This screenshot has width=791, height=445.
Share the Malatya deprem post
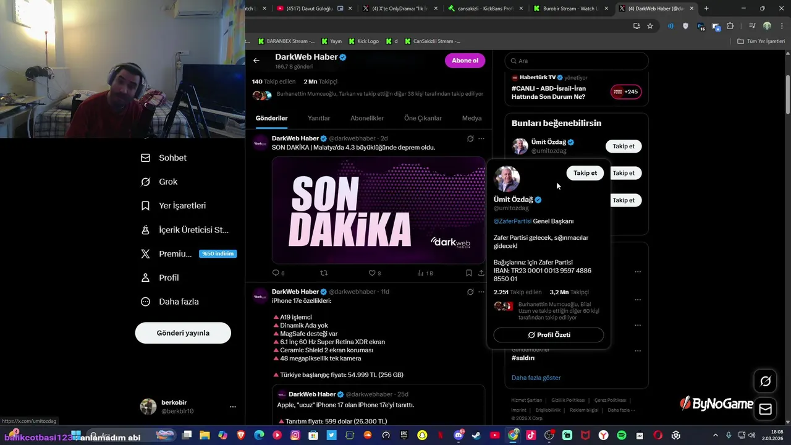click(481, 273)
